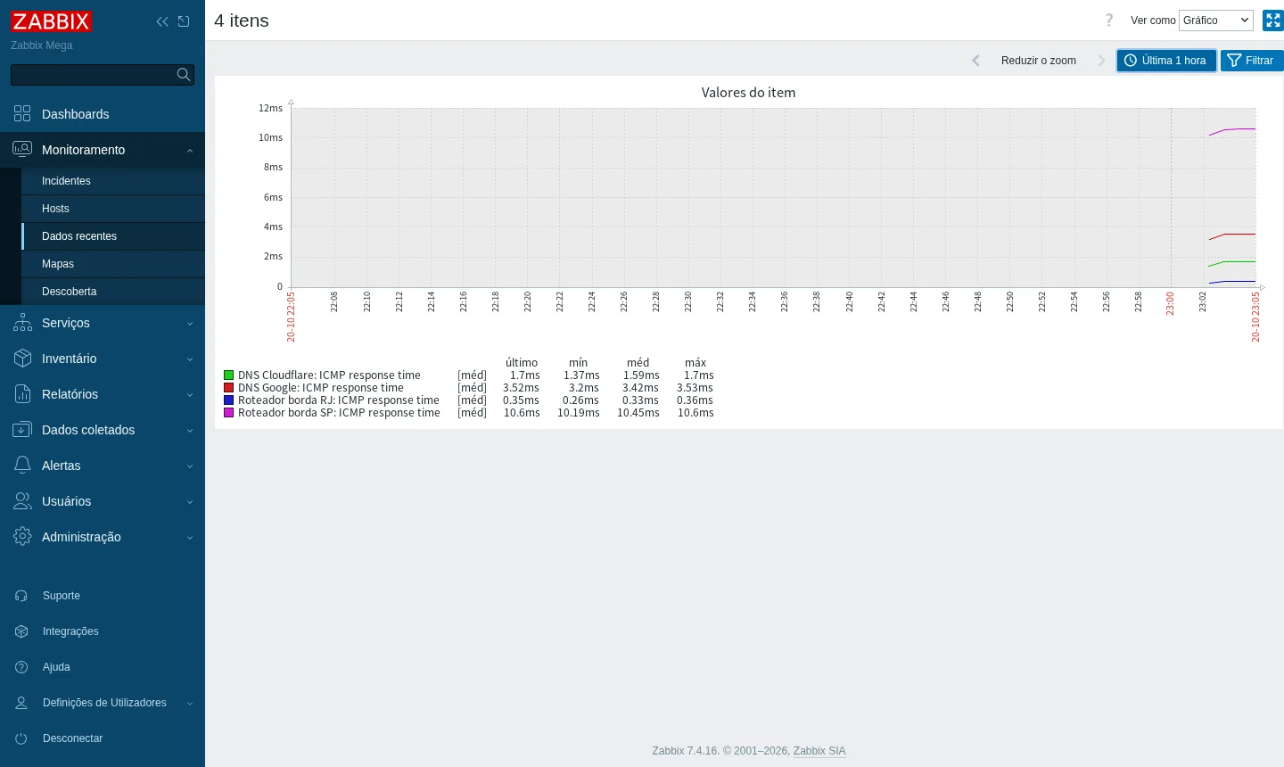Collapse the sidebar with double-chevron icon
Viewport: 1284px width, 767px height.
coord(161,21)
